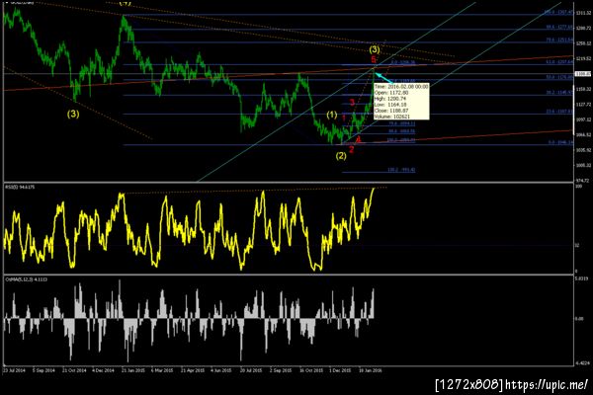The width and height of the screenshot is (593, 395).
Task: Select the red wave 2 label
Action: pos(351,150)
